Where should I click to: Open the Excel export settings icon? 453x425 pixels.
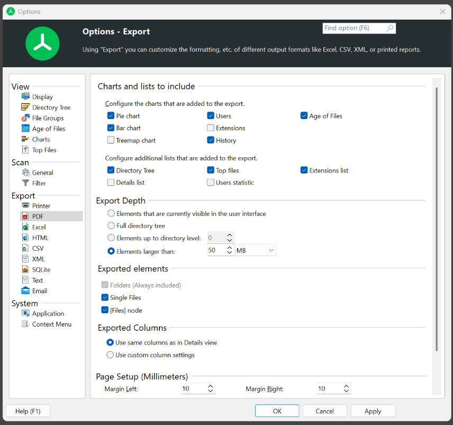25,227
